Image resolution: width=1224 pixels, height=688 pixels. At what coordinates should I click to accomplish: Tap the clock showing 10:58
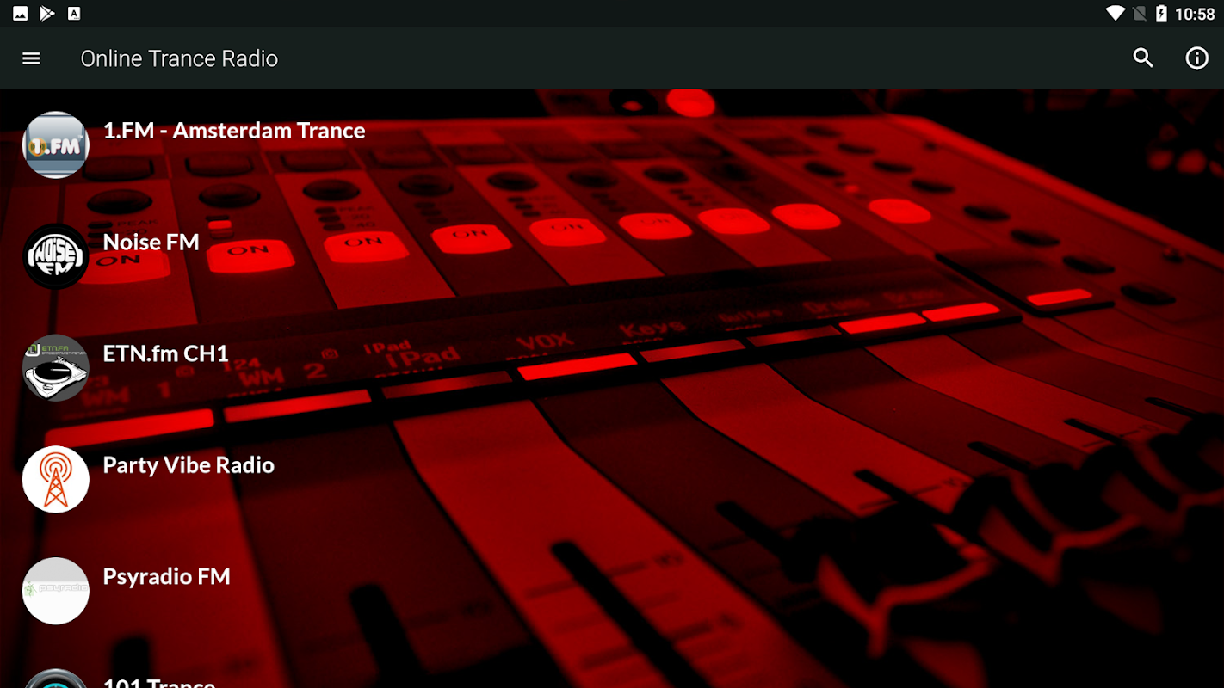point(1195,14)
